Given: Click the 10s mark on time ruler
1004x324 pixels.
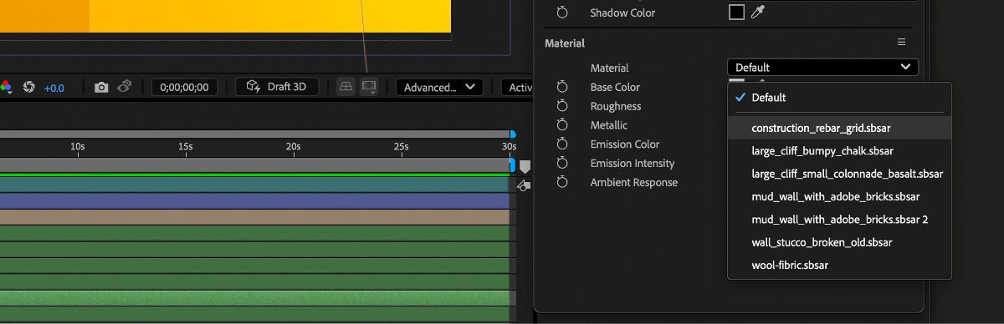Looking at the screenshot, I should click(x=77, y=146).
